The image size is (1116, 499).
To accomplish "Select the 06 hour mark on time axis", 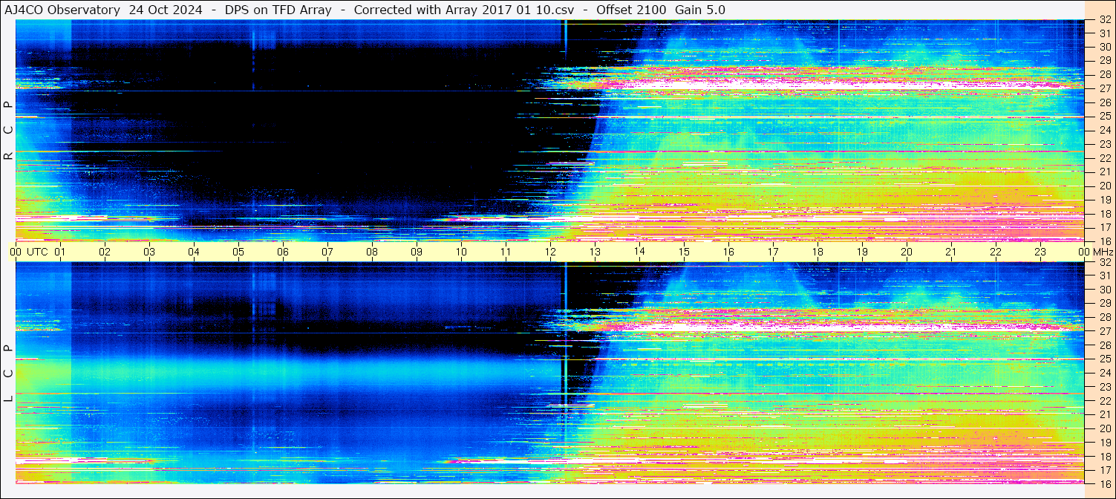I will coord(283,252).
